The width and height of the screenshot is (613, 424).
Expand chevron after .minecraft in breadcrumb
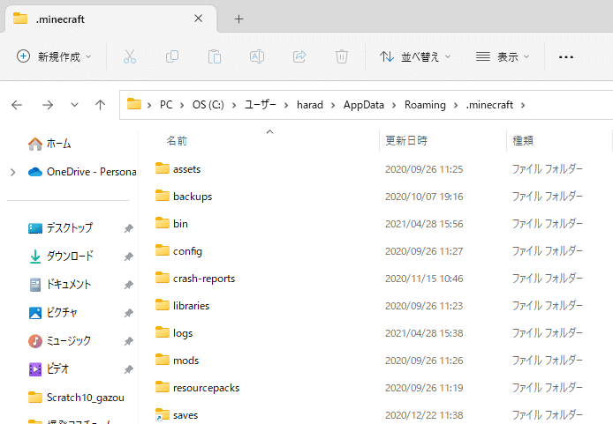[x=523, y=105]
